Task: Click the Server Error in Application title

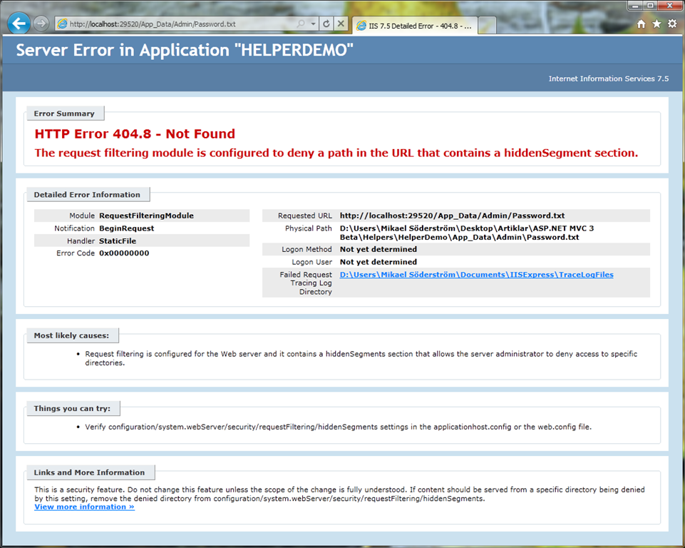Action: tap(185, 50)
